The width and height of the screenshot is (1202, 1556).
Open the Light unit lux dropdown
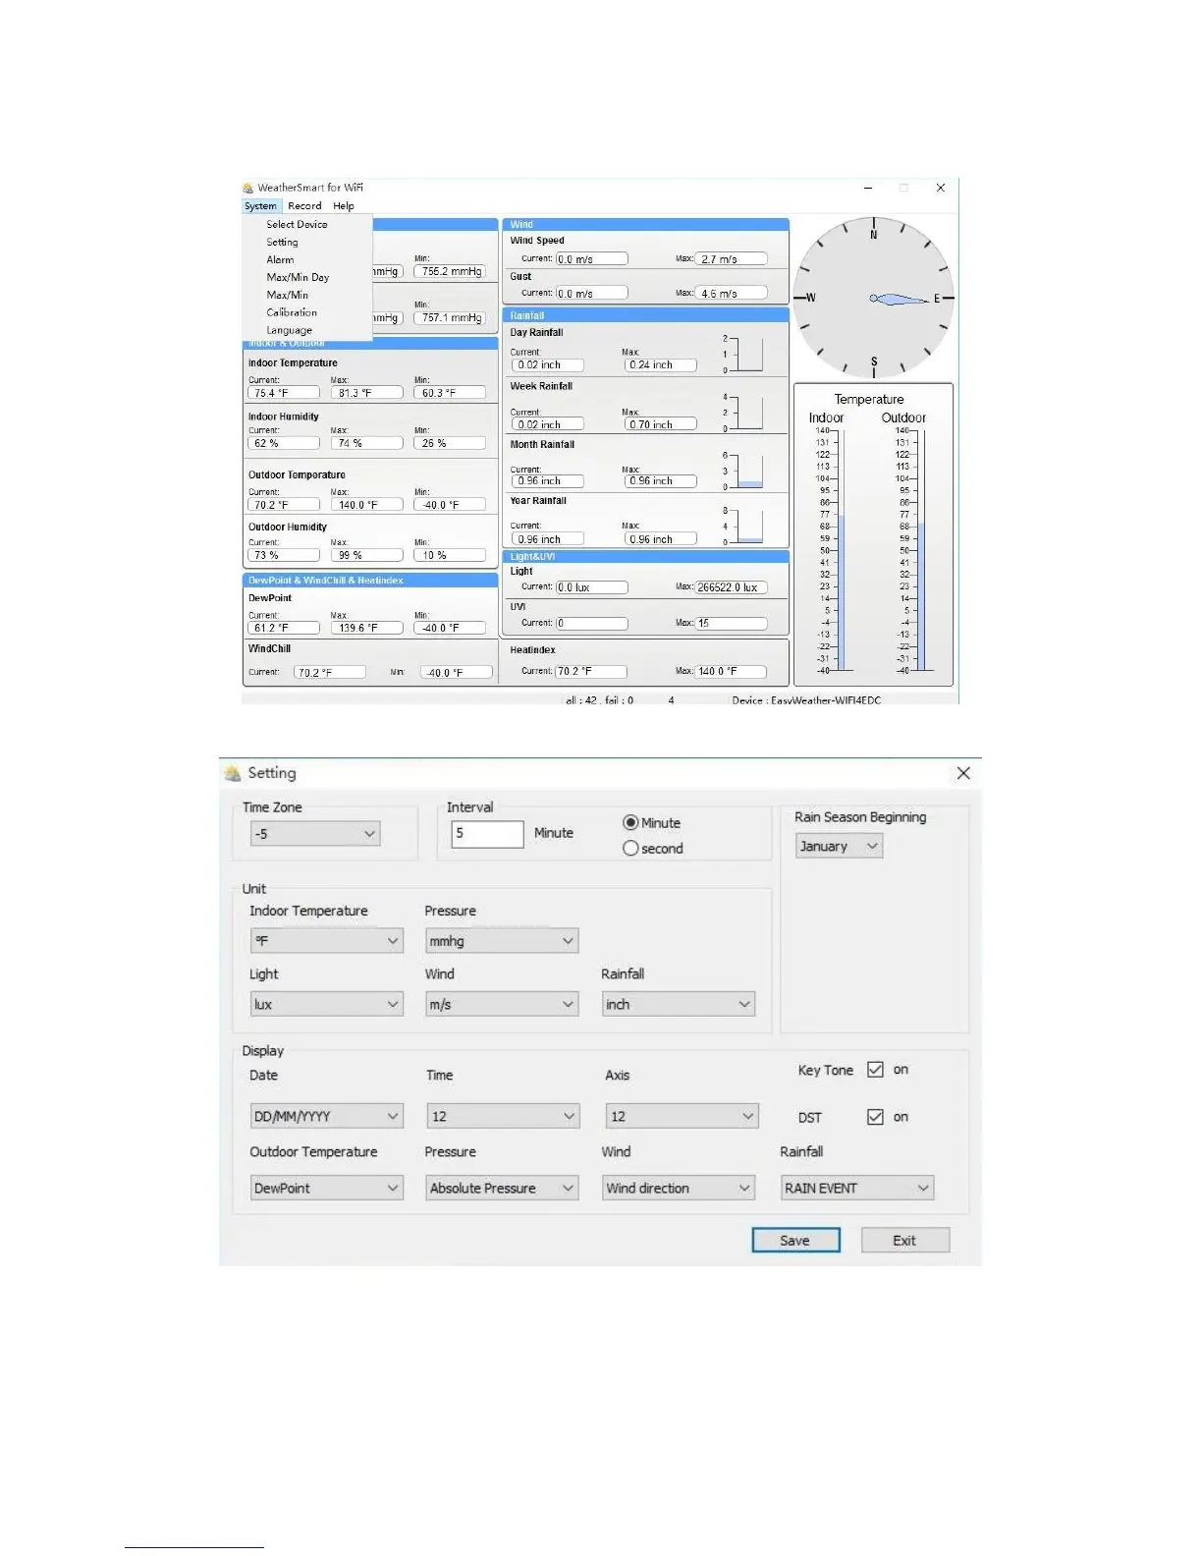point(326,1004)
